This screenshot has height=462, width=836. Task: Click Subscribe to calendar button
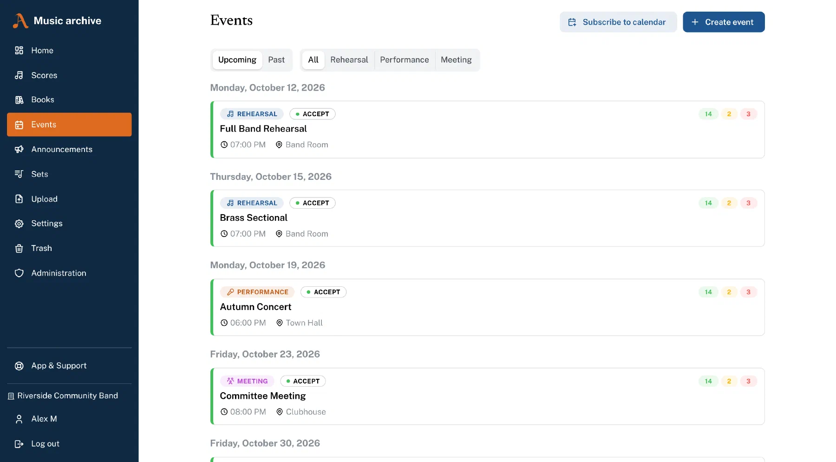[618, 22]
